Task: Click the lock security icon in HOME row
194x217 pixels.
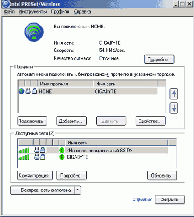Action: 34,91
